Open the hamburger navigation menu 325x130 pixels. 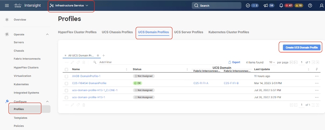[x=7, y=5]
